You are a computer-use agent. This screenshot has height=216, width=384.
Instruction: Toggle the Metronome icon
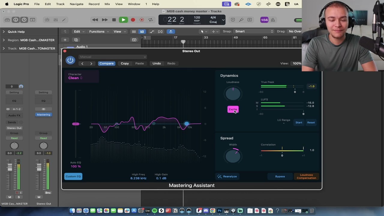point(273,20)
